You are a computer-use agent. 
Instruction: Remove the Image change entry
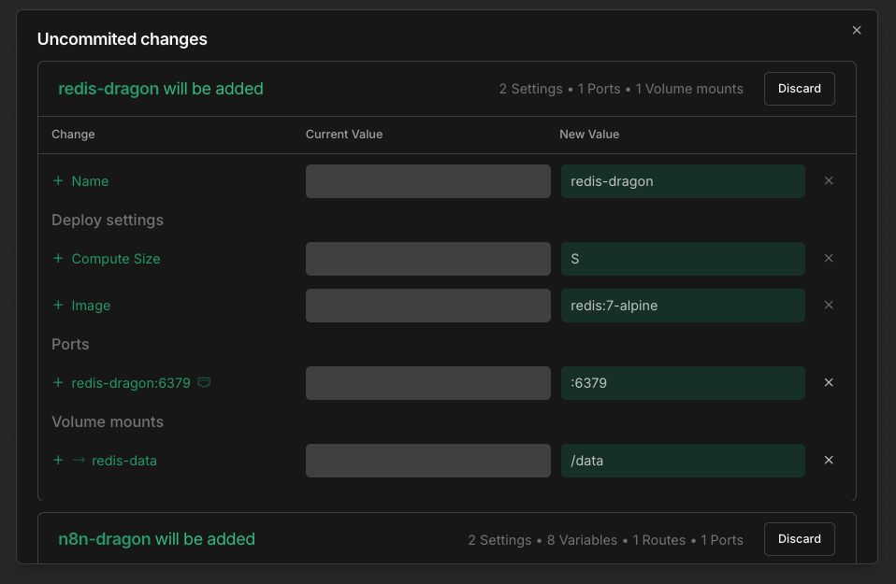click(829, 306)
